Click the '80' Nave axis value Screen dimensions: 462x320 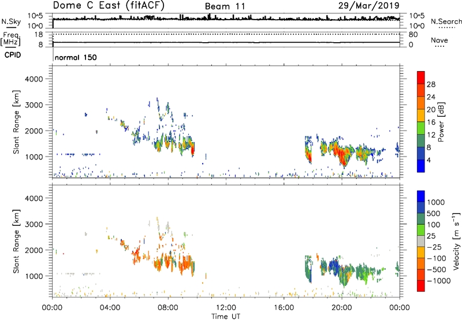413,35
